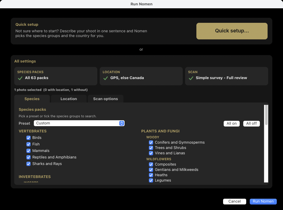Viewport: 283px width, 210px height.
Task: Click the WILDFLOWERS subheading
Action: tap(159, 159)
